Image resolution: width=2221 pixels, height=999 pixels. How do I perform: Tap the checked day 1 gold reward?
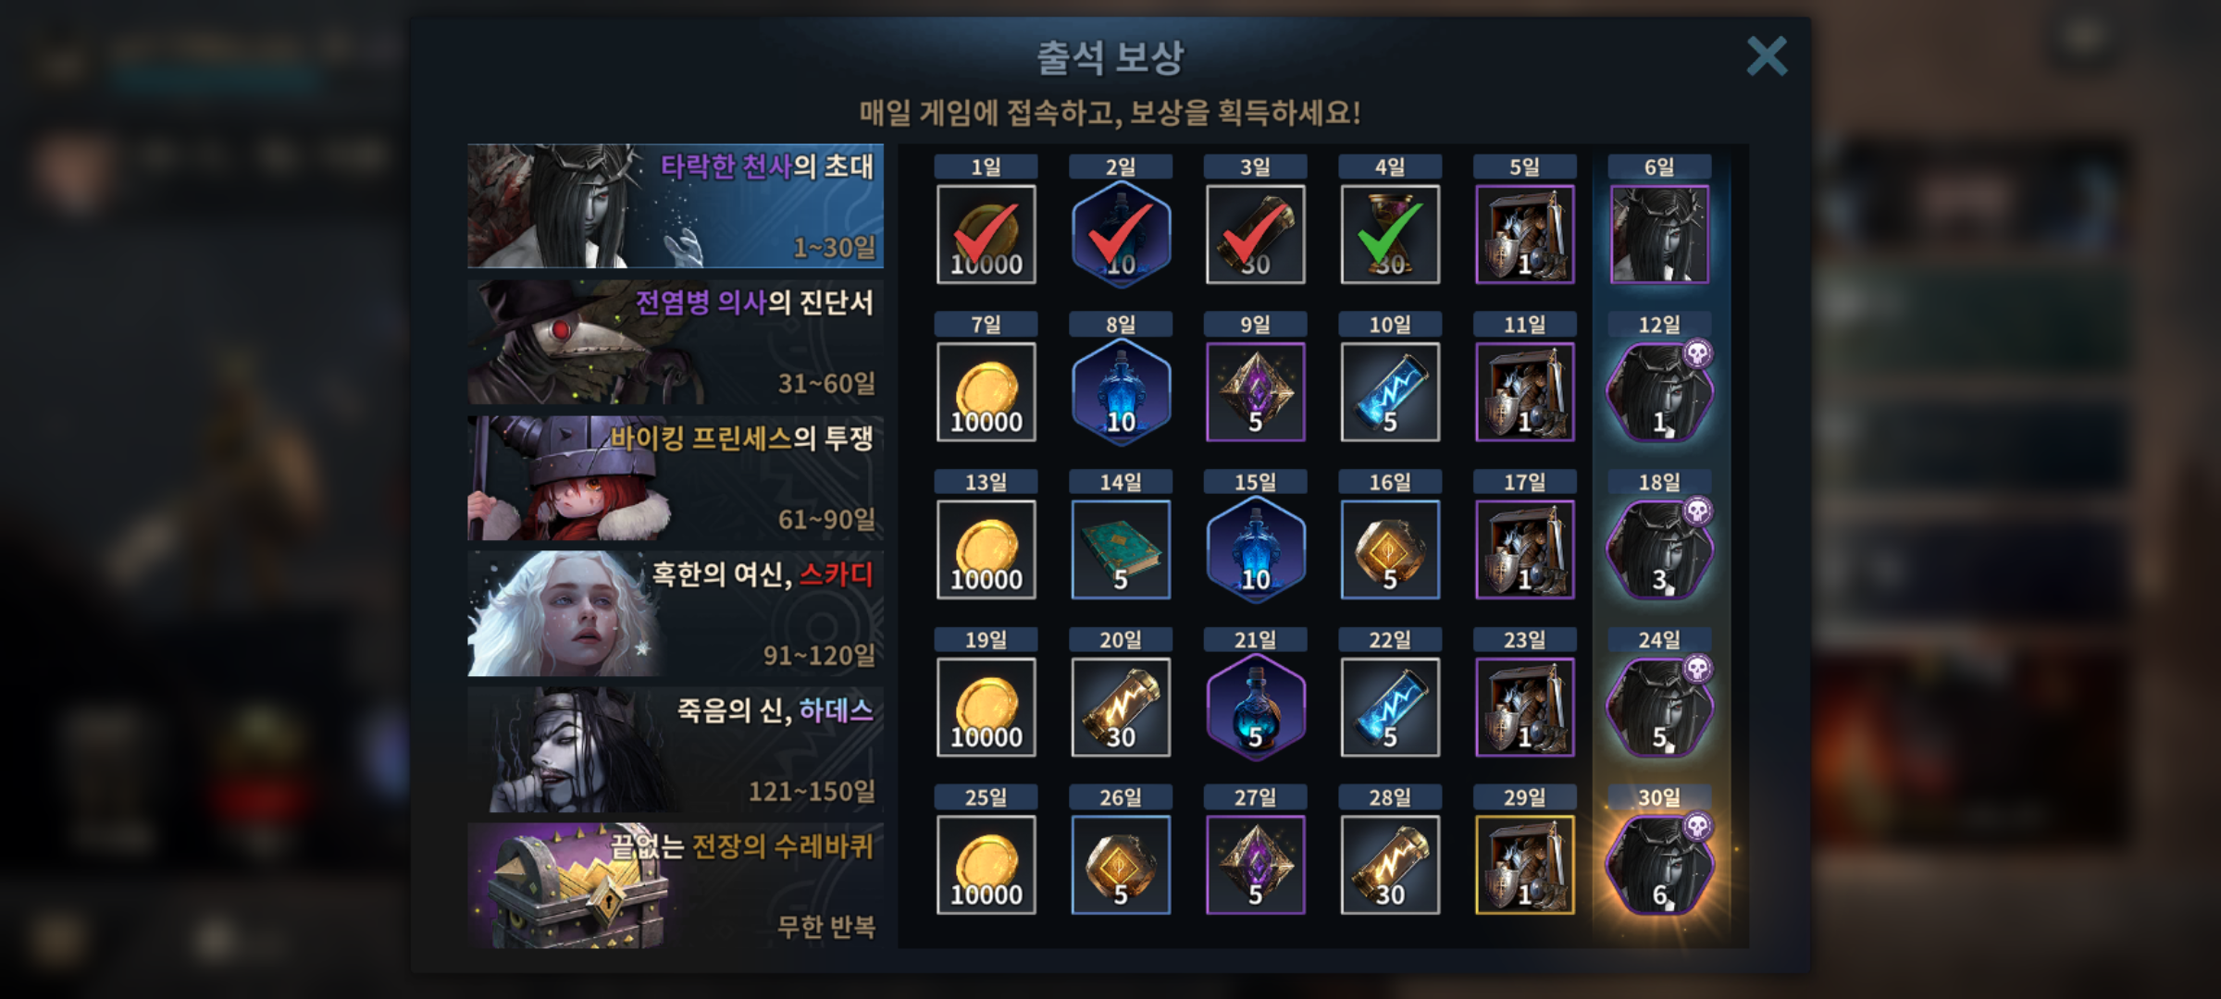pos(986,234)
